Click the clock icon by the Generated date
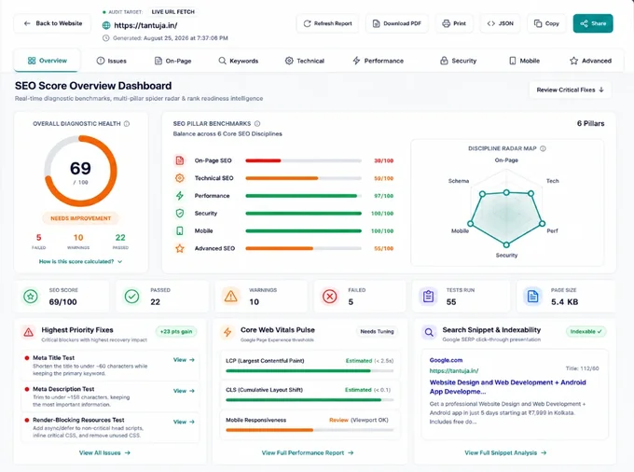Screen dimensions: 634x472 tap(106, 38)
